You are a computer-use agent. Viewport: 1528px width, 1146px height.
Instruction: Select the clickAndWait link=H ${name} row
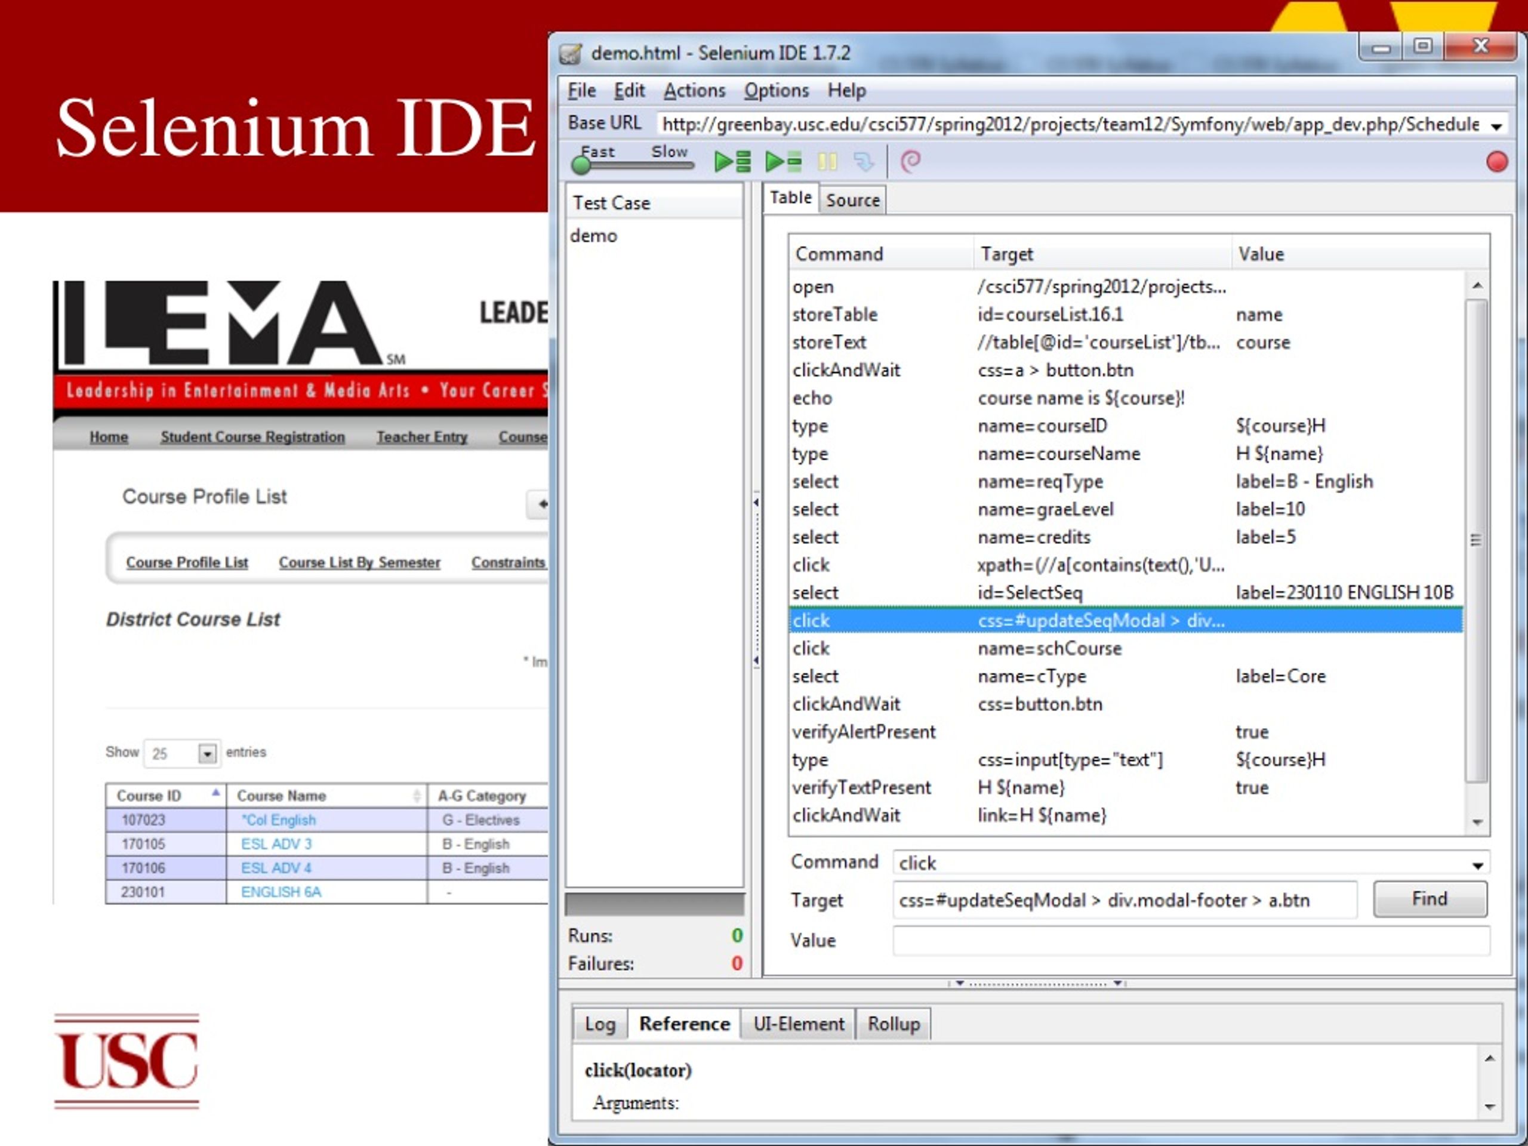(1125, 816)
